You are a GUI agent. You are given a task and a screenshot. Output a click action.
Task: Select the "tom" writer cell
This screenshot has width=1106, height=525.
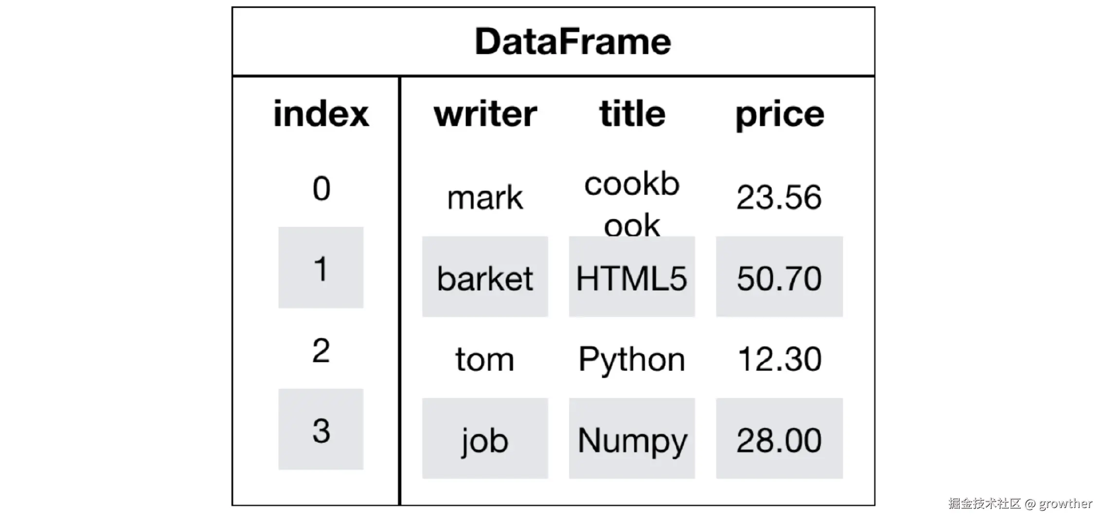[484, 359]
